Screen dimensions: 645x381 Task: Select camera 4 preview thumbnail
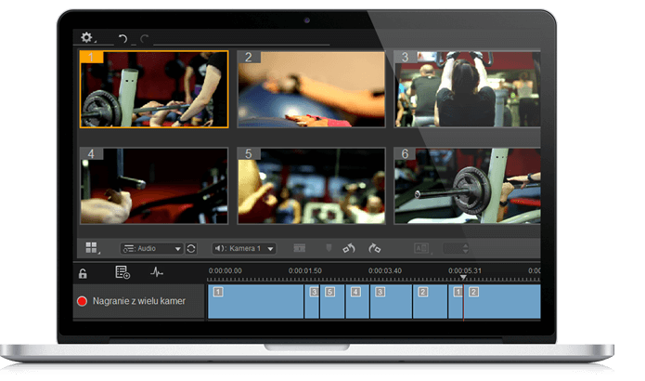[153, 185]
